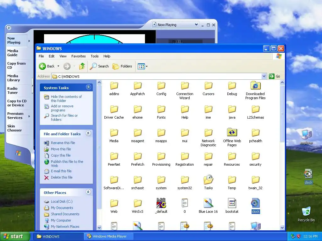
Task: Collapse the Other Places panel
Action: tap(88, 192)
